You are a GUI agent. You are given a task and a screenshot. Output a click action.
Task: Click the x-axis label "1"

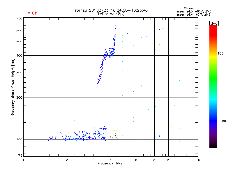pos(23,160)
